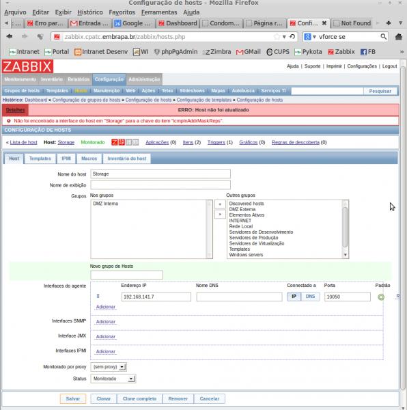Image resolution: width=407 pixels, height=410 pixels.
Task: Click the Endereço IP field
Action: (x=156, y=297)
